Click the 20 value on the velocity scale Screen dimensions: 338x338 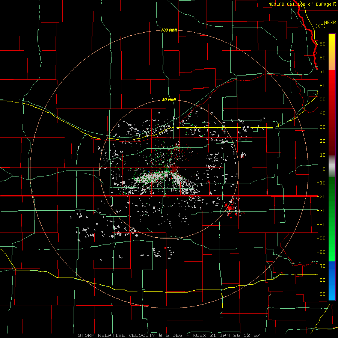click(323, 141)
